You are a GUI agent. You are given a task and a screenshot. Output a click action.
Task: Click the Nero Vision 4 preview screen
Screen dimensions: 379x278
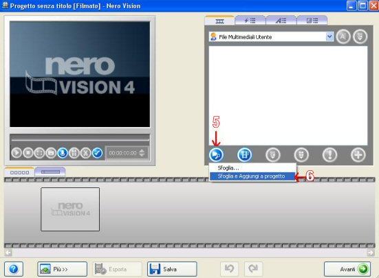pos(80,74)
